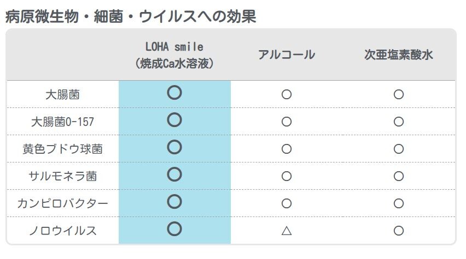Viewport: 466px width, 259px height.
Task: Click the アルコール circle for サルモネラ菌
Action: (287, 176)
